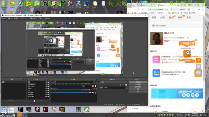Open the browser hamburger menu
This screenshot has height=117, width=209.
coord(203,9)
